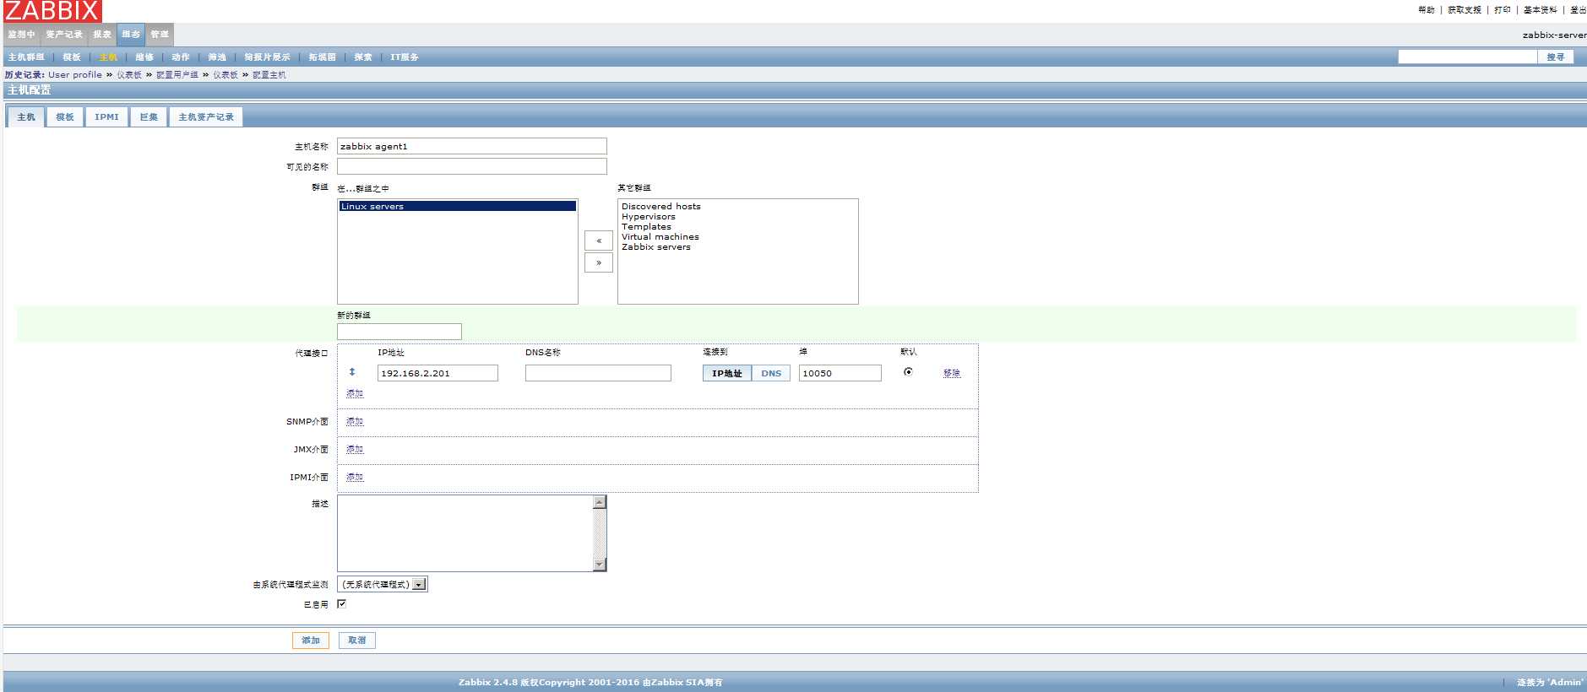Select the IPMI form tab
The height and width of the screenshot is (692, 1587).
[x=106, y=117]
